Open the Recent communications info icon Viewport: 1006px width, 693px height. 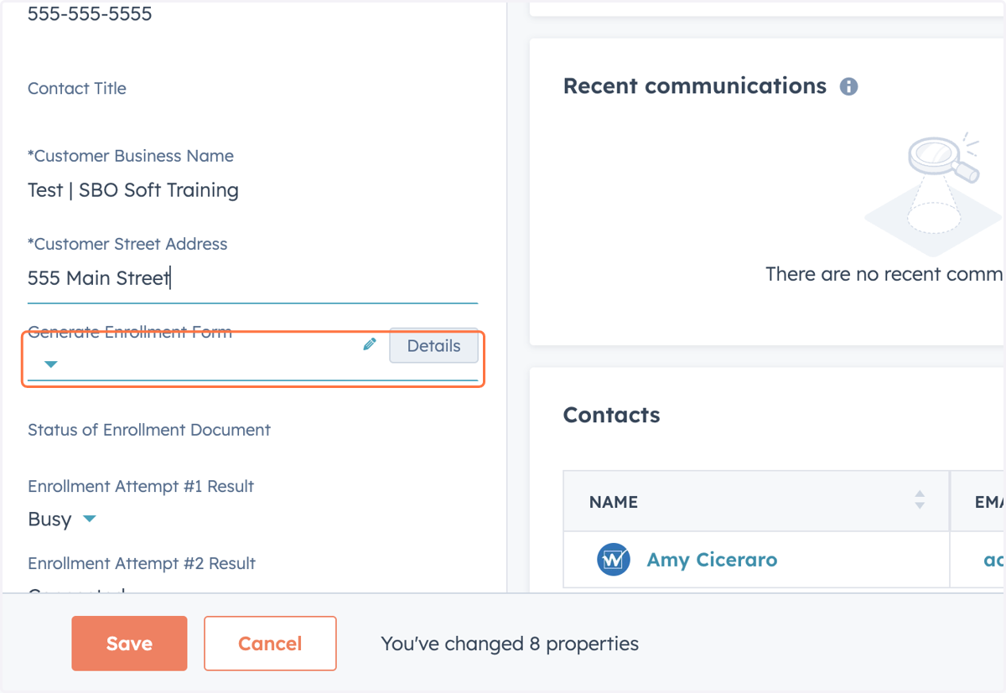848,86
